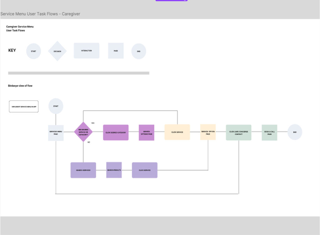
Task: Click the lavender Click Service box
Action: (x=144, y=170)
